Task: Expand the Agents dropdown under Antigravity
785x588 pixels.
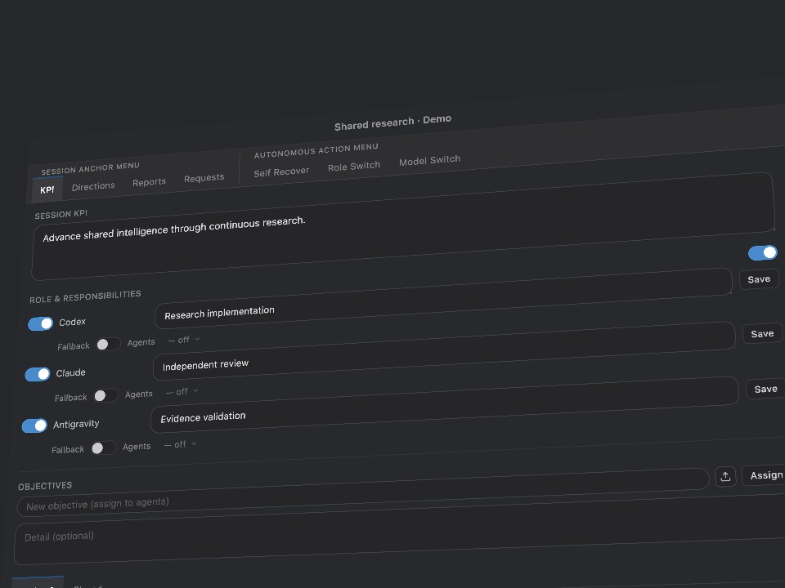Action: pyautogui.click(x=180, y=444)
